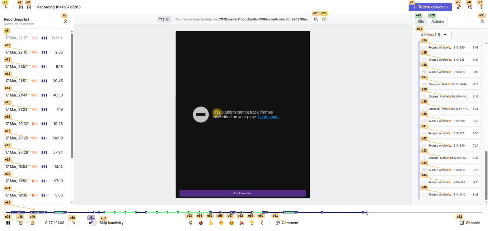Open the three-dot more options menu
Screen dimensions: 488x231
[481, 7]
